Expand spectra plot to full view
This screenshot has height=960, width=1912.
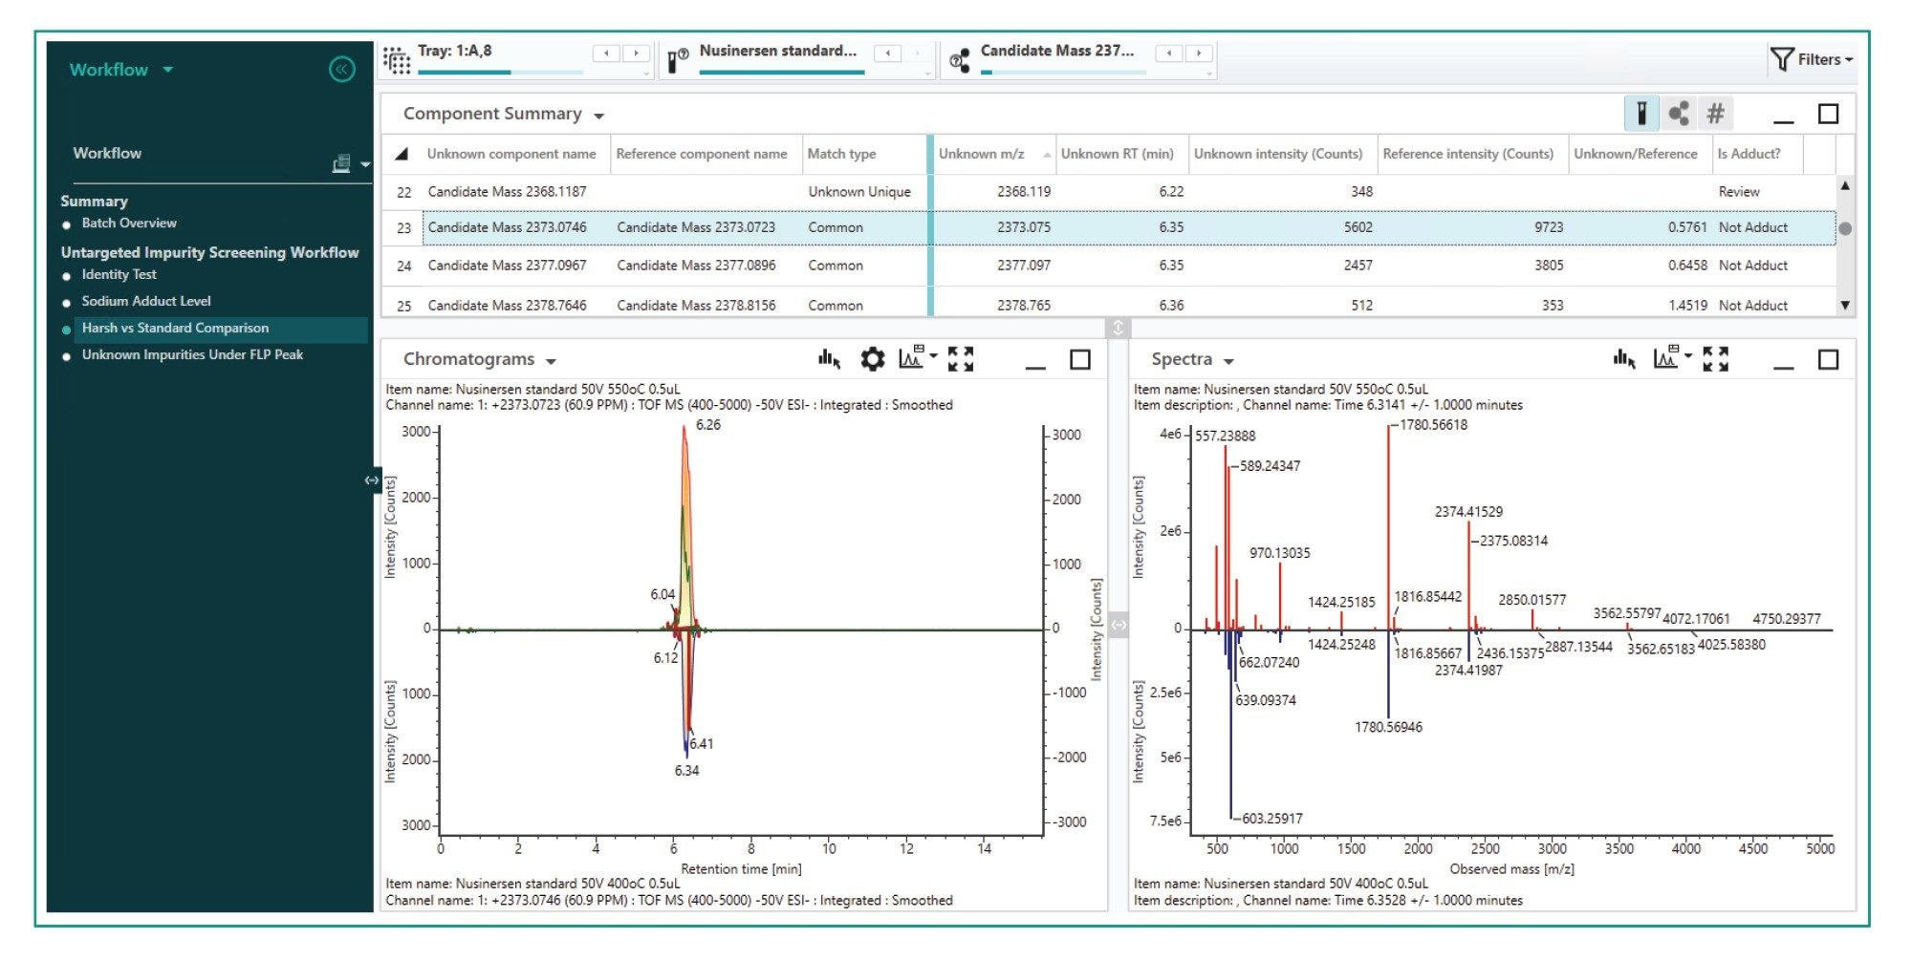tap(1715, 359)
